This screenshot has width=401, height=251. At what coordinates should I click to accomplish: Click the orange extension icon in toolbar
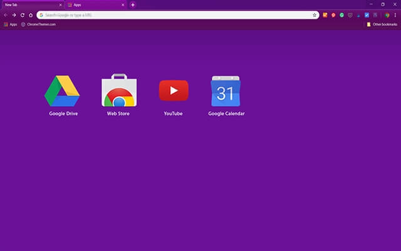[x=325, y=15]
